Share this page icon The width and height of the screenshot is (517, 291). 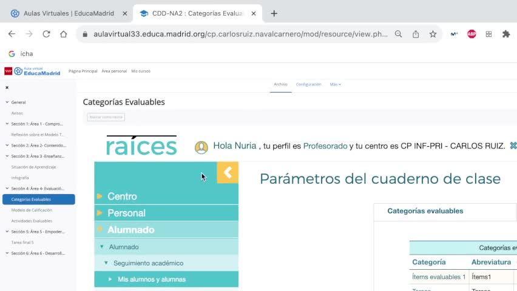click(x=416, y=34)
